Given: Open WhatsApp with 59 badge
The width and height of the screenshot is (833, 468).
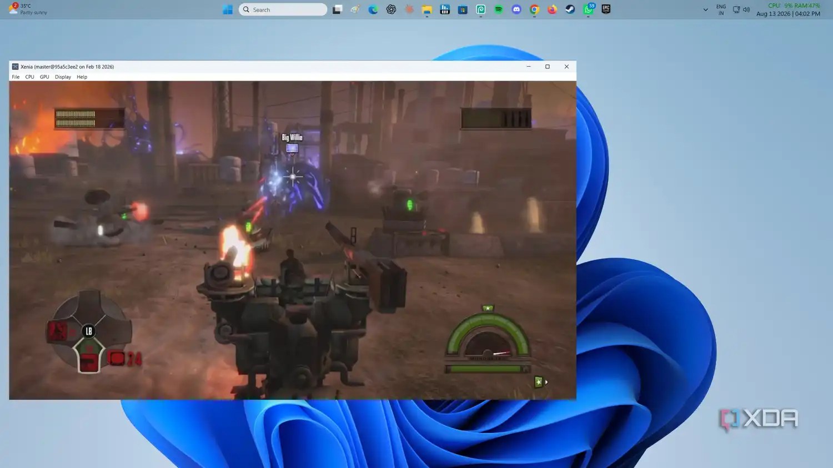Looking at the screenshot, I should click(x=588, y=9).
